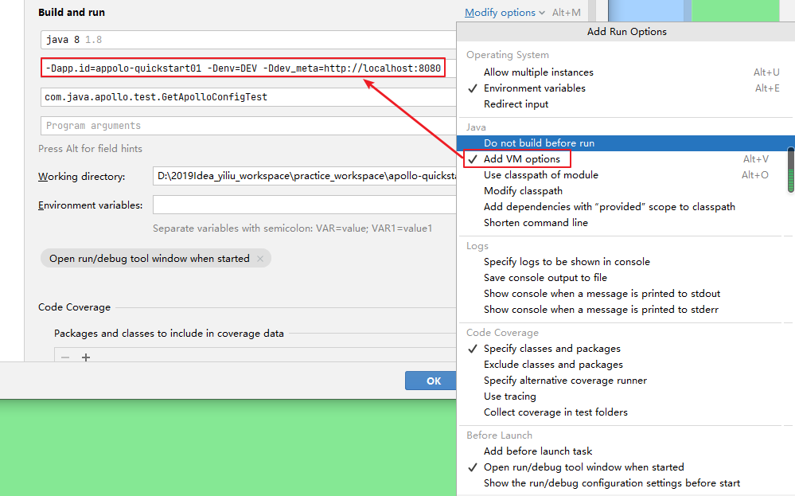Click the Packages and classes to include label
The width and height of the screenshot is (795, 496).
pos(169,334)
